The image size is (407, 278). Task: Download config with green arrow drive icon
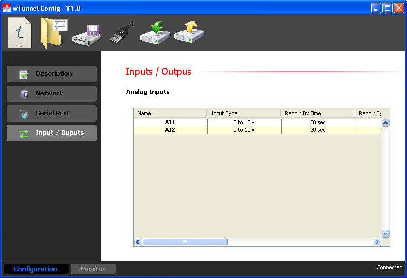pyautogui.click(x=155, y=33)
